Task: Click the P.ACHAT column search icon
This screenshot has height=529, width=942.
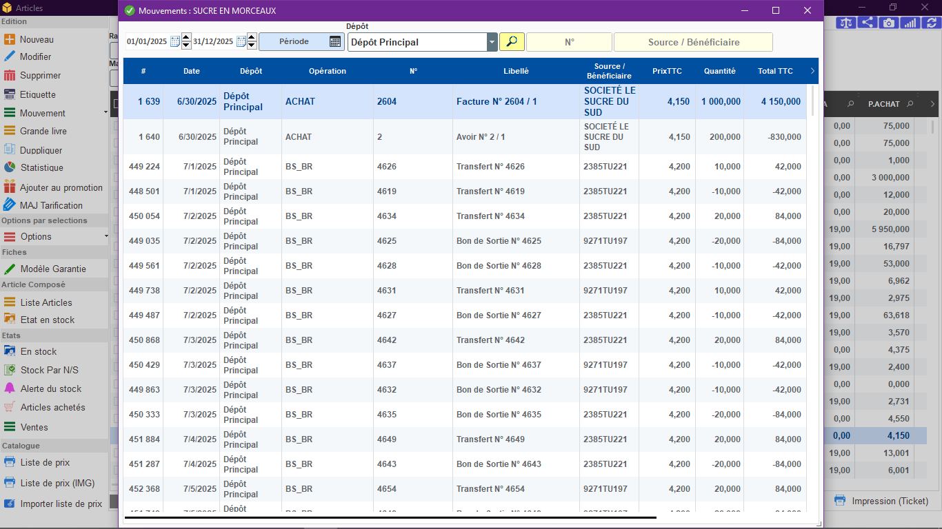Action: [910, 104]
